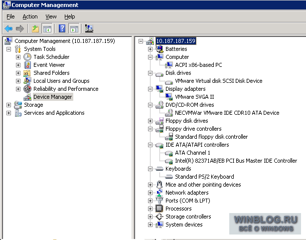Click the Up one level folder icon
The height and width of the screenshot is (240, 306).
click(x=35, y=29)
